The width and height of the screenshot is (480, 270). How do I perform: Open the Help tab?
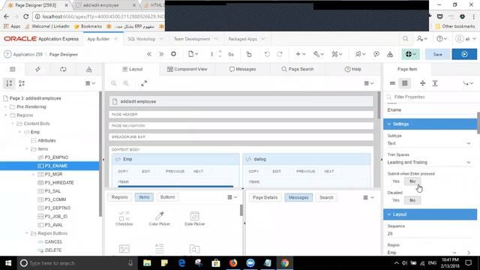[352, 69]
